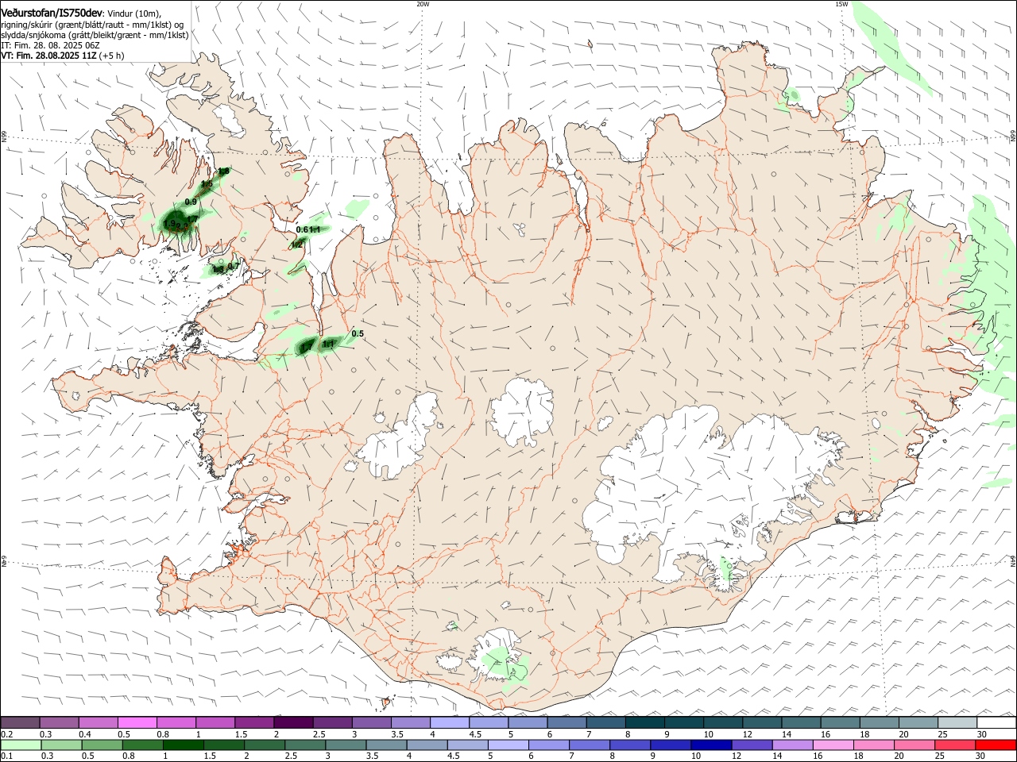This screenshot has height=762, width=1017.
Task: Click the snow scale swatch above label 1
Action: (215, 722)
